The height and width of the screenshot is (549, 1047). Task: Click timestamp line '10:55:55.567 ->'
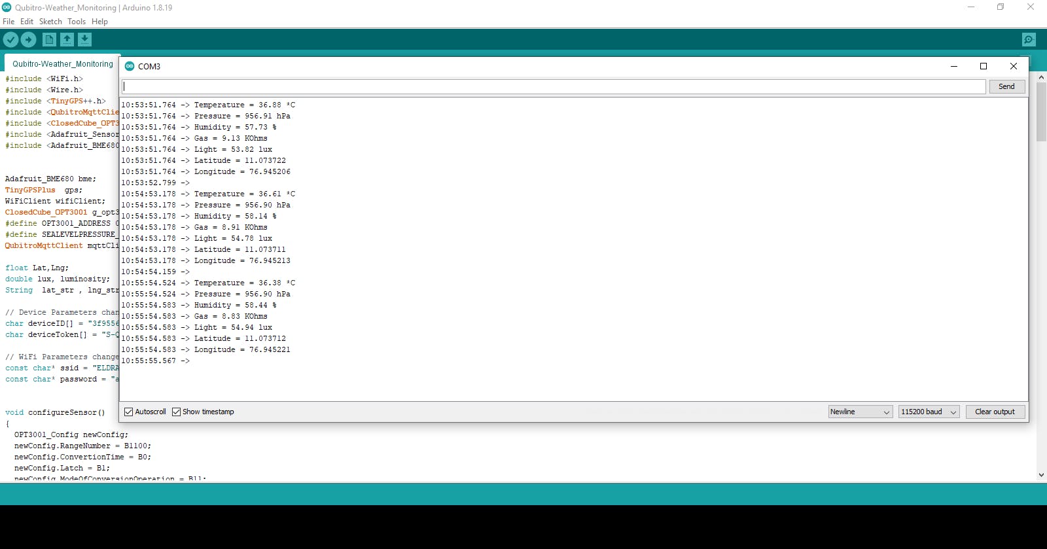[155, 361]
